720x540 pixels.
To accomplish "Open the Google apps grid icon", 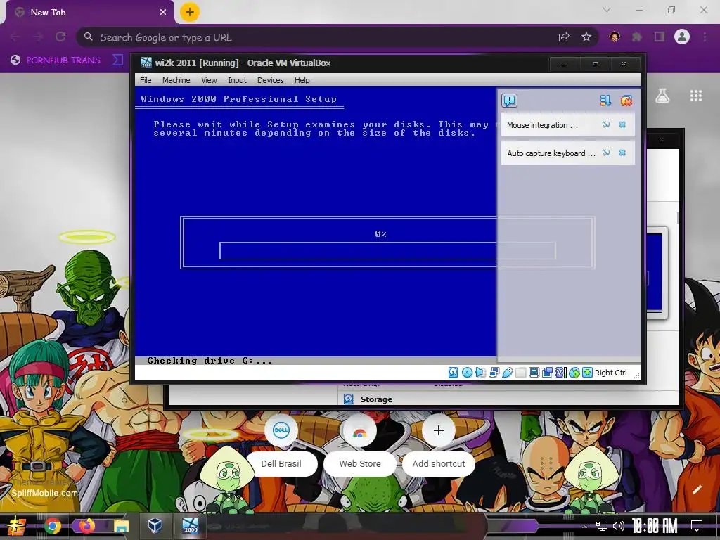I will [696, 96].
